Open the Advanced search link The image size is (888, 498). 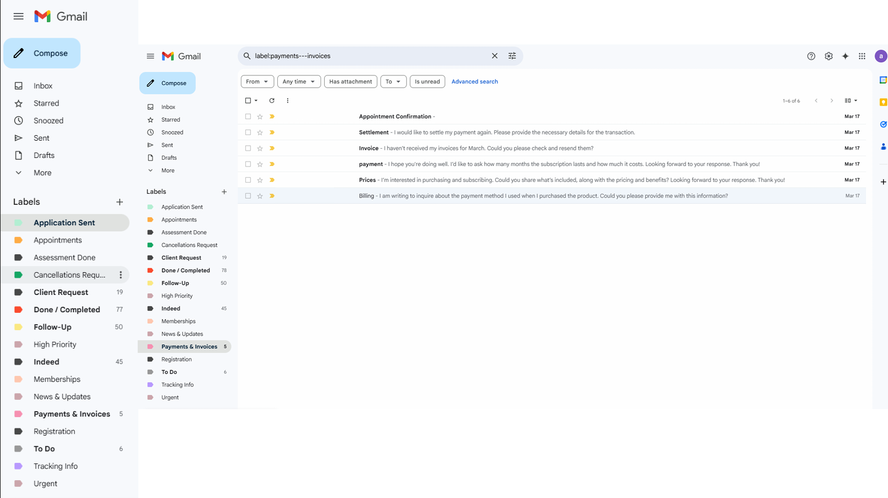point(474,81)
